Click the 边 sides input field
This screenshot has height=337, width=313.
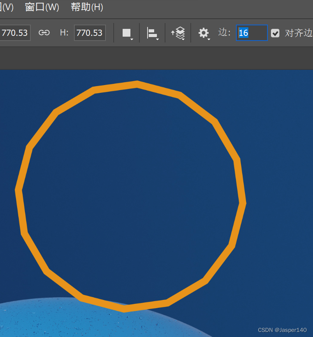click(252, 33)
